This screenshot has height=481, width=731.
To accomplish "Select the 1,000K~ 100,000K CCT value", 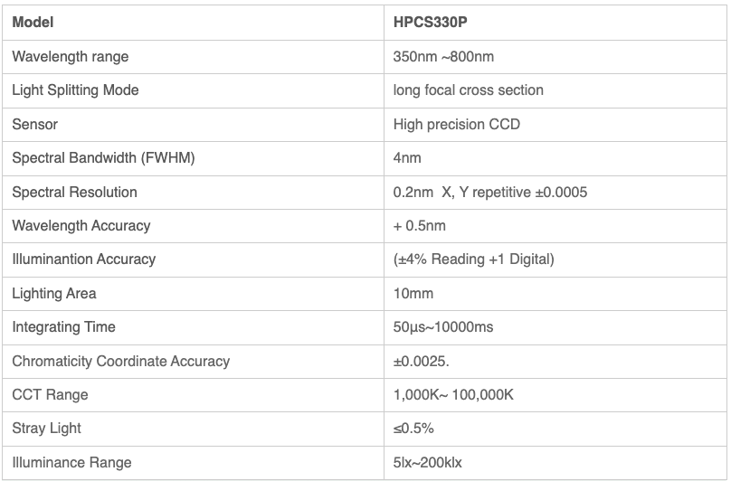I will point(453,395).
